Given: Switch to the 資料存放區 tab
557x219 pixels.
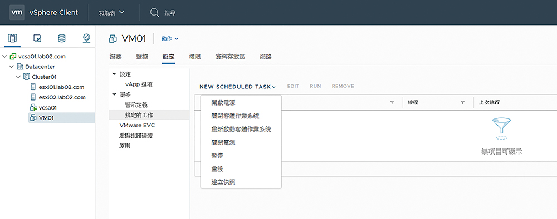Looking at the screenshot, I should coord(230,57).
